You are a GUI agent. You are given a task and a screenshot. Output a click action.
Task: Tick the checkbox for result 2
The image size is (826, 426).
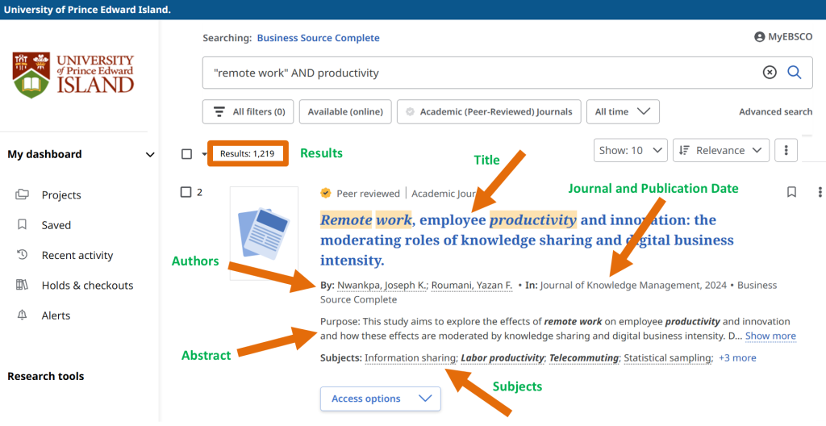click(186, 192)
